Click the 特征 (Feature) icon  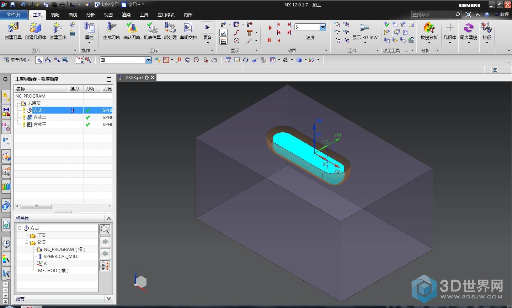[486, 28]
